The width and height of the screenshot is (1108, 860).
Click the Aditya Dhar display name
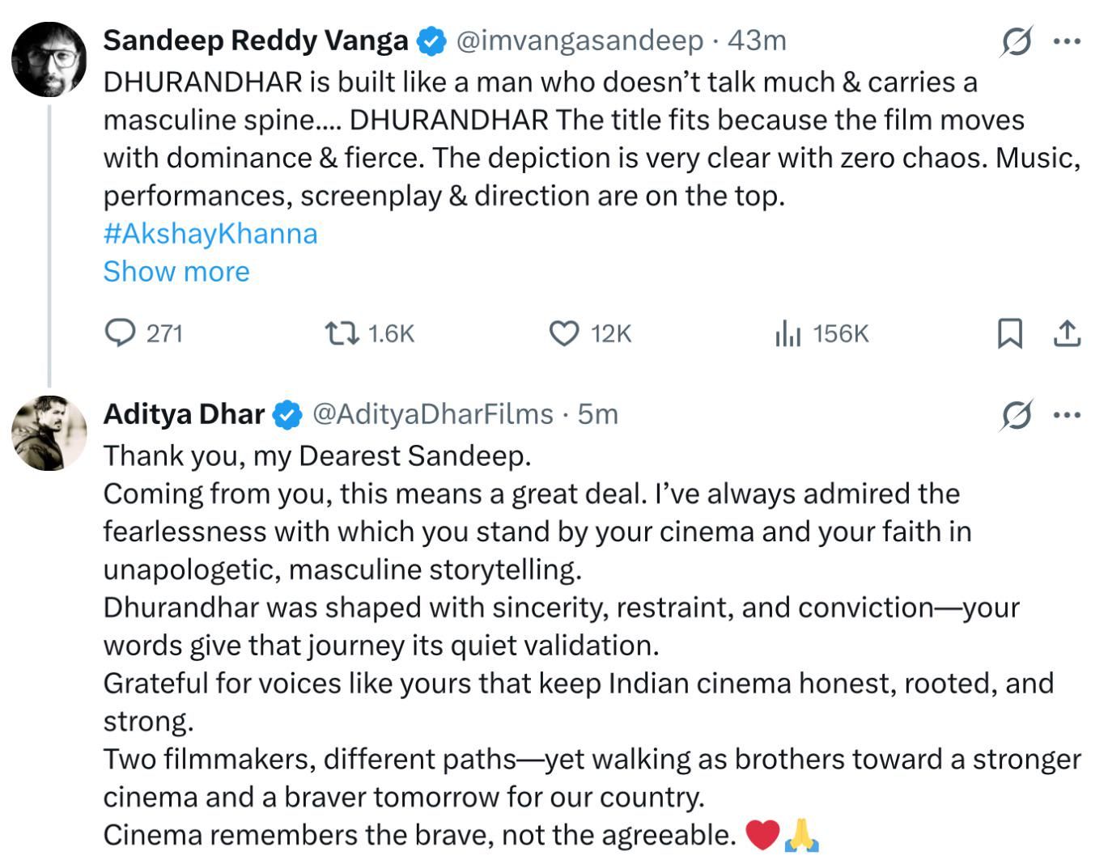click(x=184, y=414)
